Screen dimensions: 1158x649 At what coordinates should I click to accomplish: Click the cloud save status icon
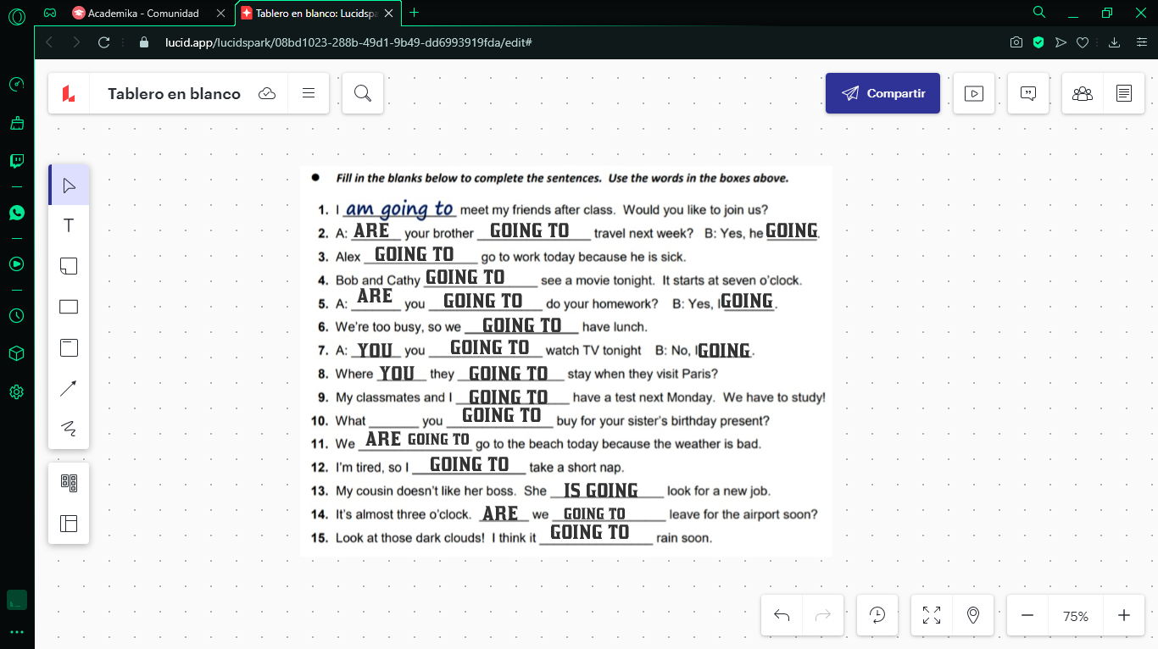(x=267, y=93)
